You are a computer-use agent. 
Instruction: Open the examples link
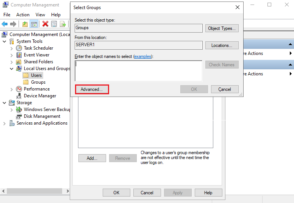pos(143,56)
